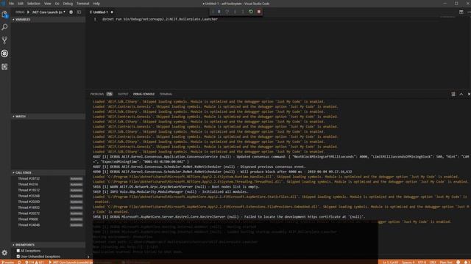Select Thread #35268 in call stack
Screen dimensions: 471x264
(x=29, y=196)
